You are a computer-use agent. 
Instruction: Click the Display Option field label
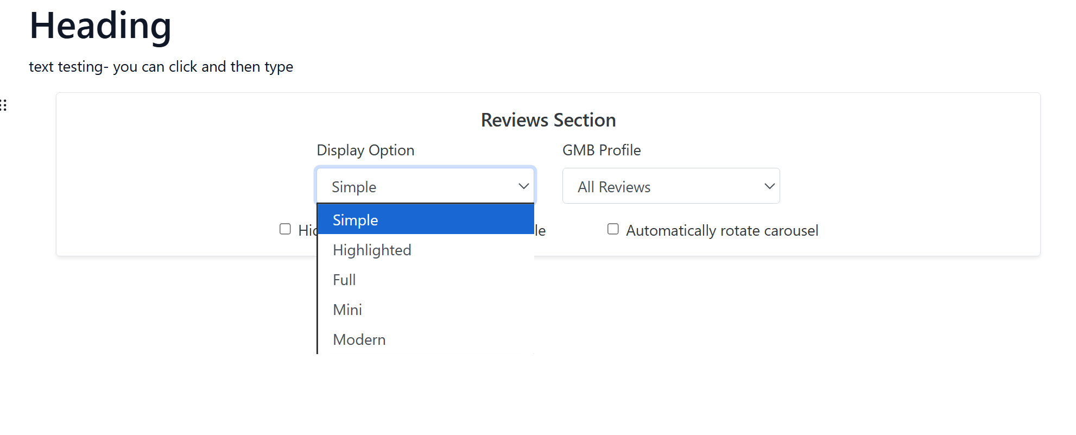365,150
